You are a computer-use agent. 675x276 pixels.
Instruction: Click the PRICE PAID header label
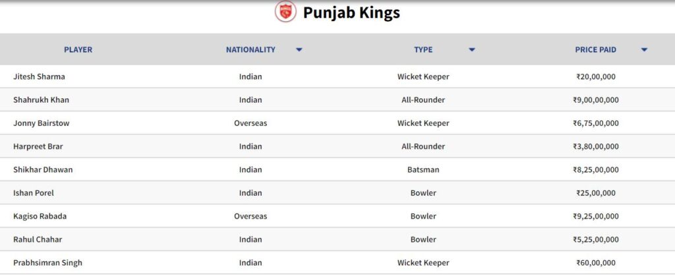[x=595, y=50]
